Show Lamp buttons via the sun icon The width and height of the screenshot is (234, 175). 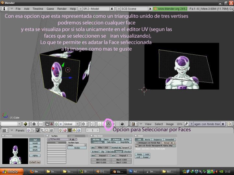(x=60, y=130)
